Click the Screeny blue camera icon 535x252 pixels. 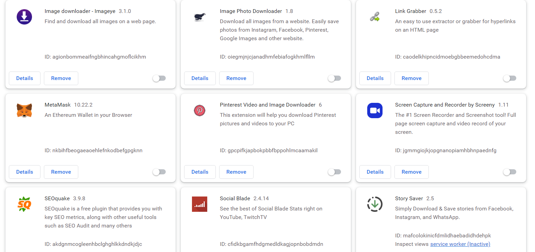(375, 110)
